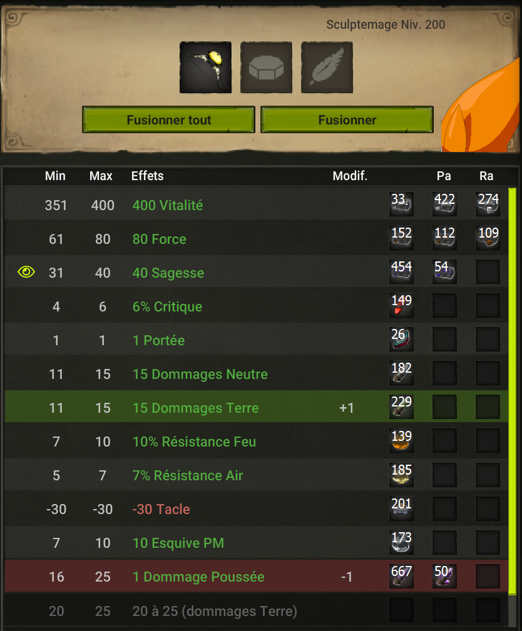
Task: Click the Modif. column header
Action: [x=350, y=176]
